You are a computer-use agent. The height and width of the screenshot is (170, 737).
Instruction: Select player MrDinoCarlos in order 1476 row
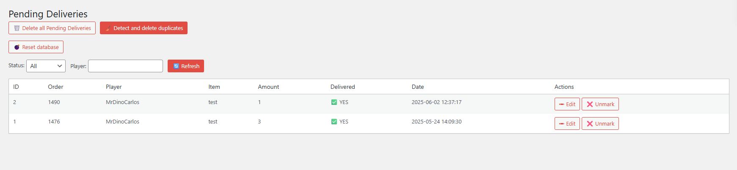coord(122,122)
